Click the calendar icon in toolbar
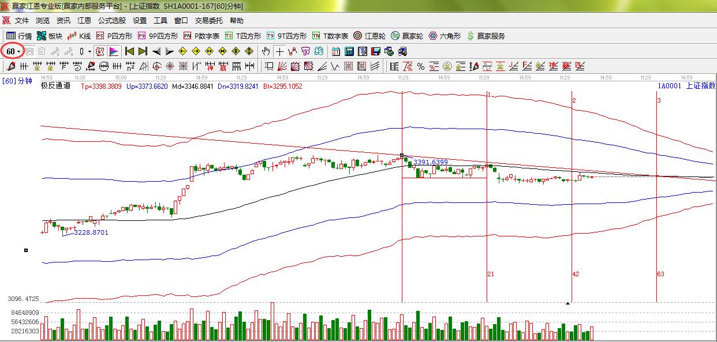Image resolution: width=717 pixels, height=342 pixels. (335, 51)
